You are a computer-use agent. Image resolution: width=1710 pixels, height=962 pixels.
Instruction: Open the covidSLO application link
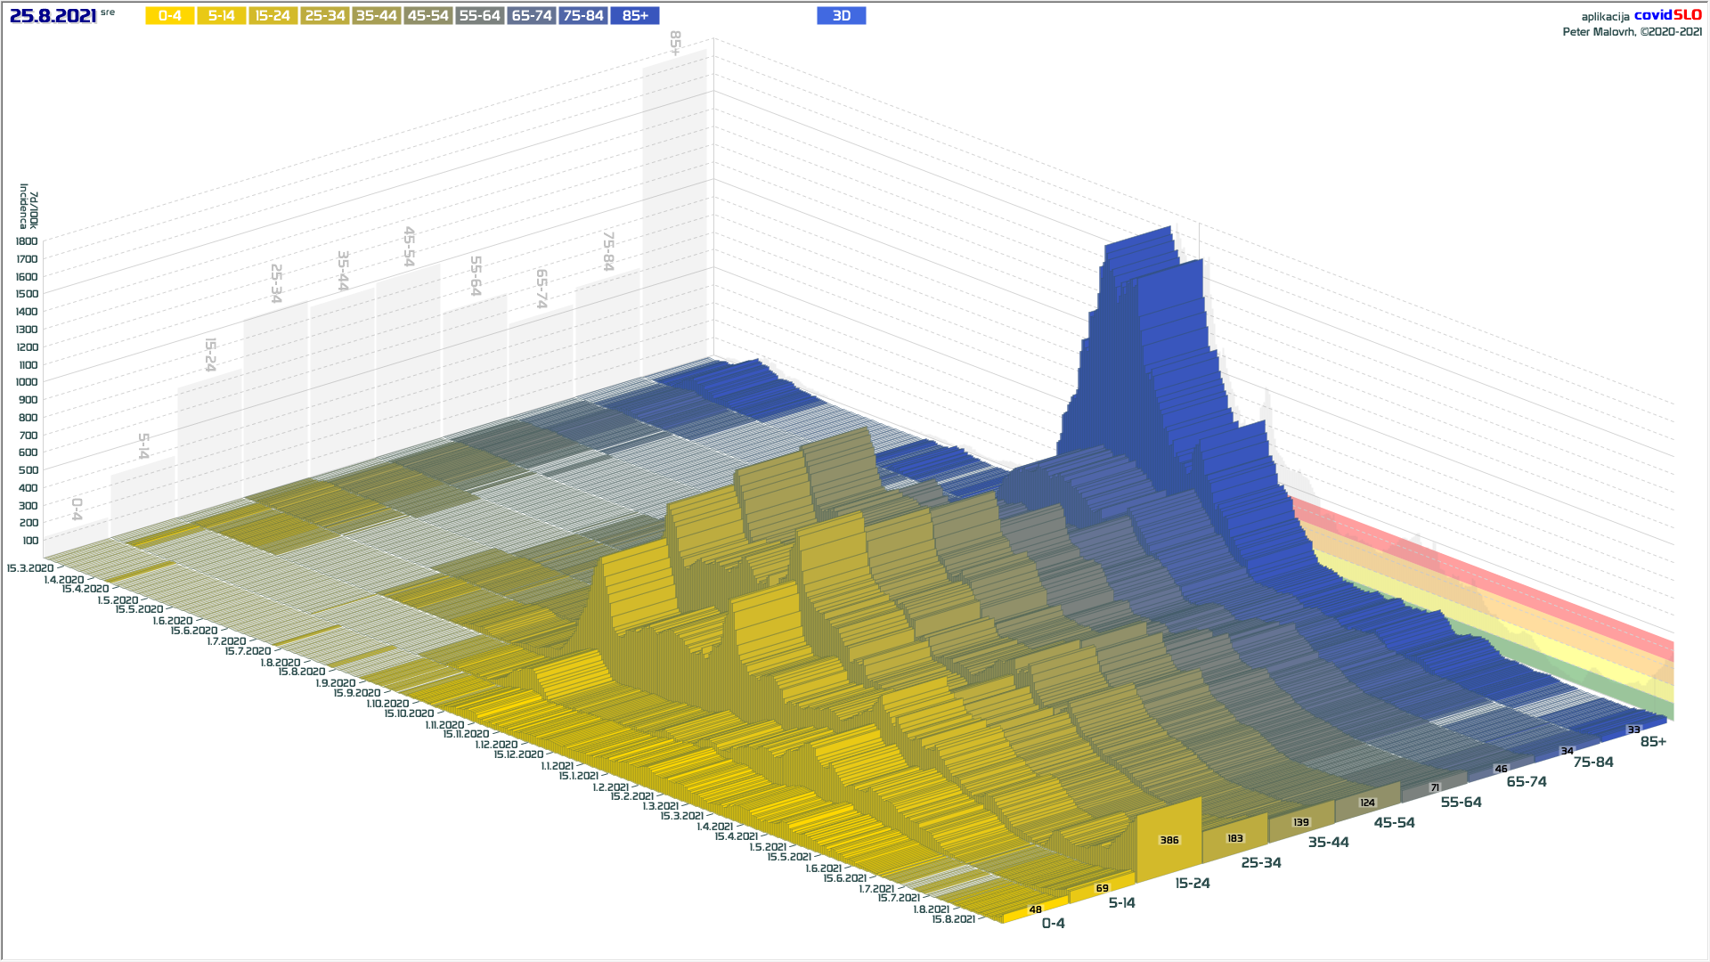[x=1667, y=15]
